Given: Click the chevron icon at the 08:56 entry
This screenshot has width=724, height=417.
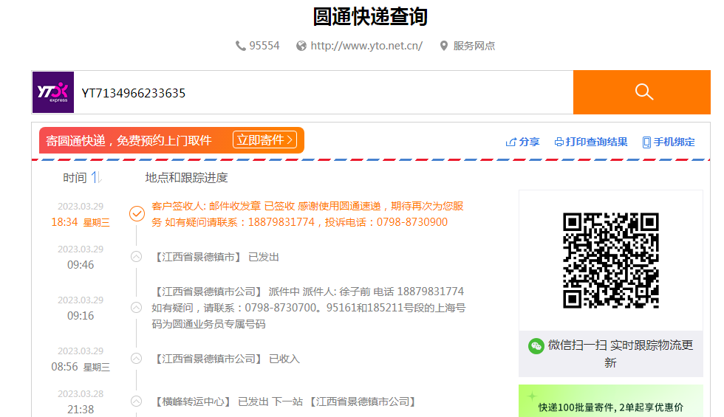Looking at the screenshot, I should 136,359.
